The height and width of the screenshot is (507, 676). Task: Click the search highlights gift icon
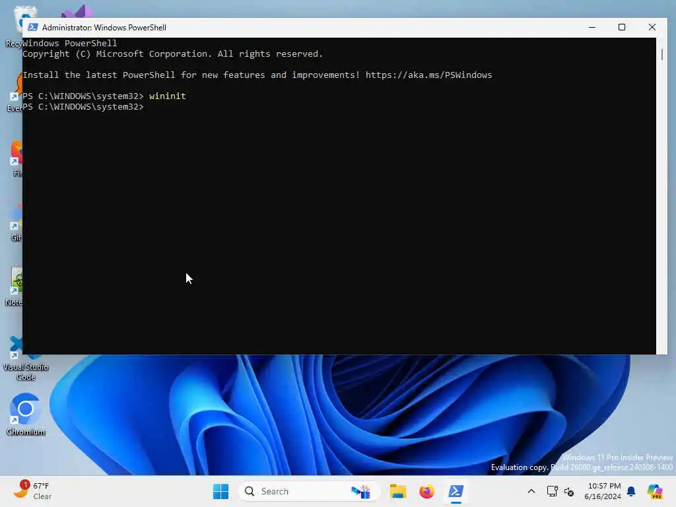tap(360, 491)
